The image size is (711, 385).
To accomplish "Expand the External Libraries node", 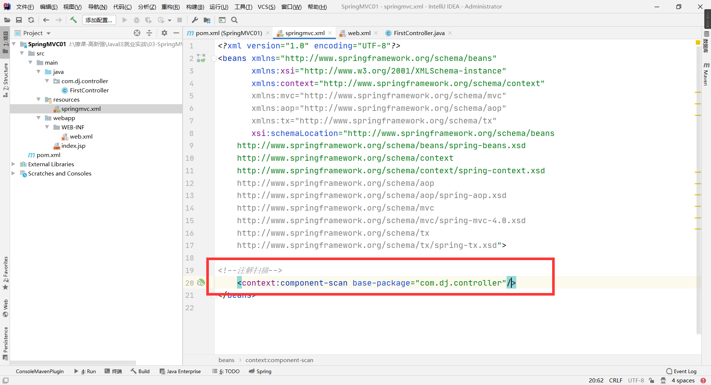I will tap(14, 164).
